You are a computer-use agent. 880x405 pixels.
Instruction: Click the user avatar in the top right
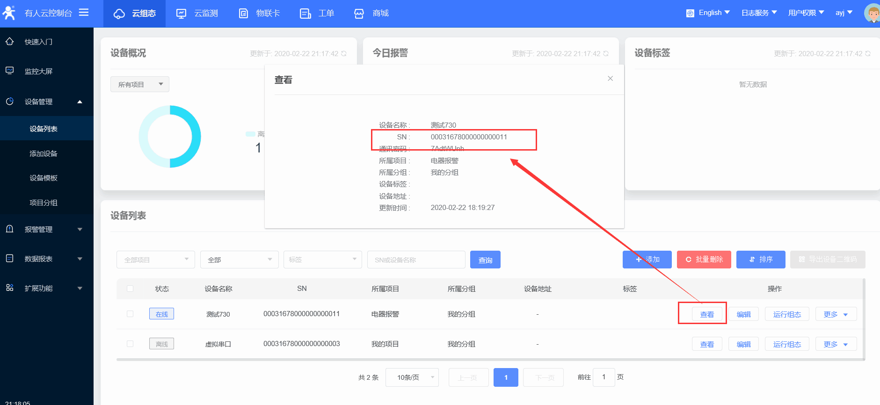pyautogui.click(x=872, y=13)
